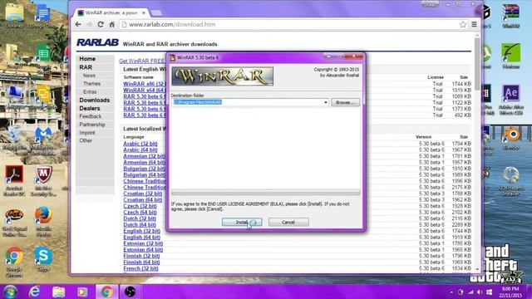Screen dimensions: 532x299
Task: Open Themes in RARLAB sidebar
Action: pos(92,83)
